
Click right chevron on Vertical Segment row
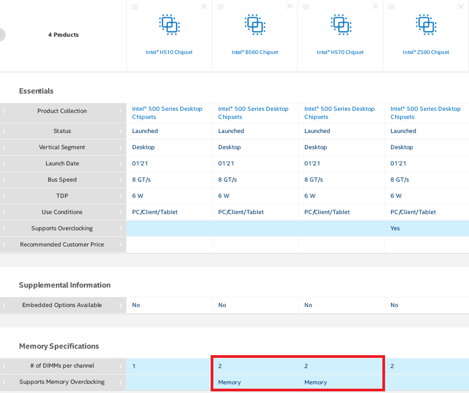click(121, 147)
